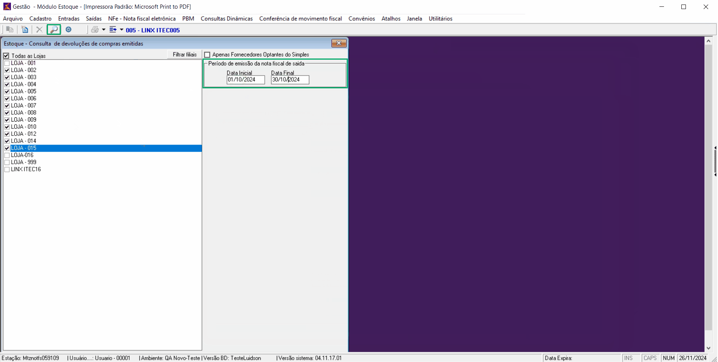718x362 pixels.
Task: Click the right scrollbar down arrow
Action: [709, 348]
